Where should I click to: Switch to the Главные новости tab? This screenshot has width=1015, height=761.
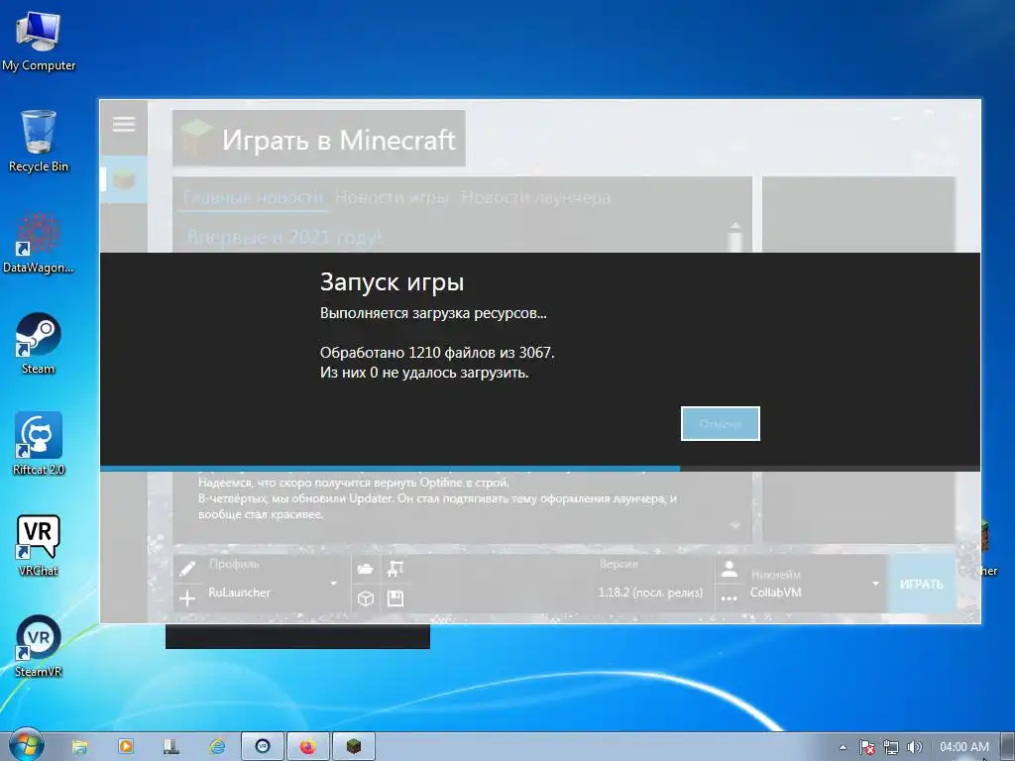tap(253, 197)
